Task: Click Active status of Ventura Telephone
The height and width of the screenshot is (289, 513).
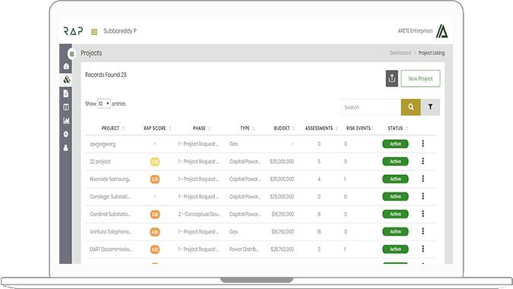Action: pos(395,232)
